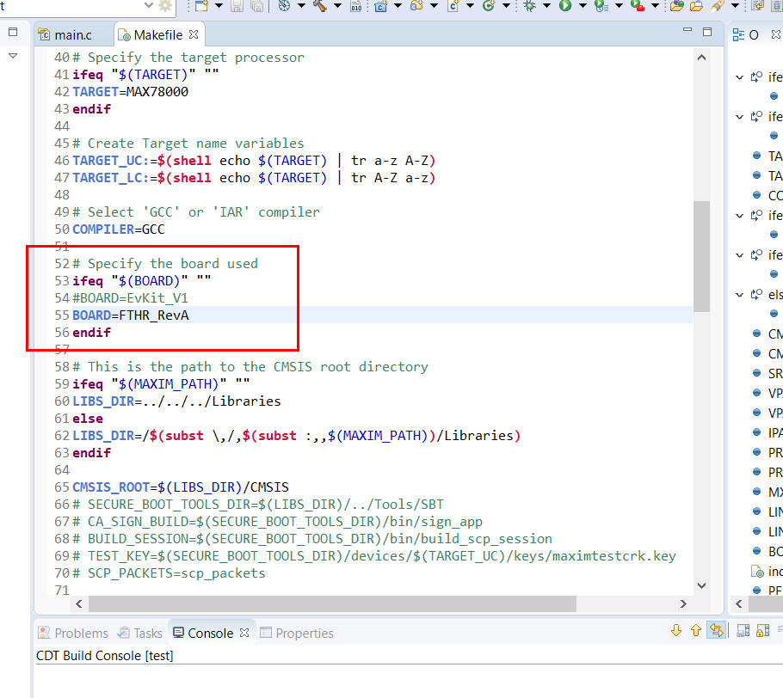Click the binary 010 toolbar icon
The height and width of the screenshot is (698, 783).
click(x=356, y=5)
